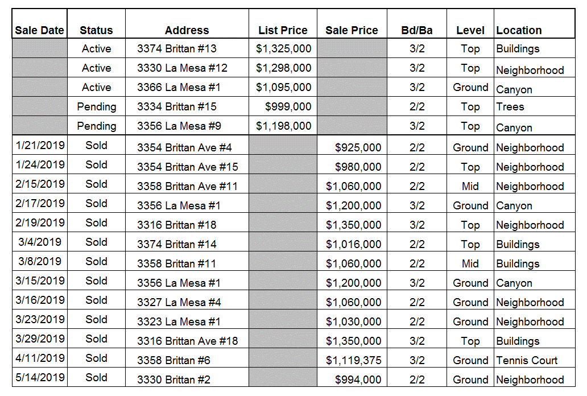The image size is (587, 396).
Task: Select the Address column header
Action: click(x=187, y=30)
